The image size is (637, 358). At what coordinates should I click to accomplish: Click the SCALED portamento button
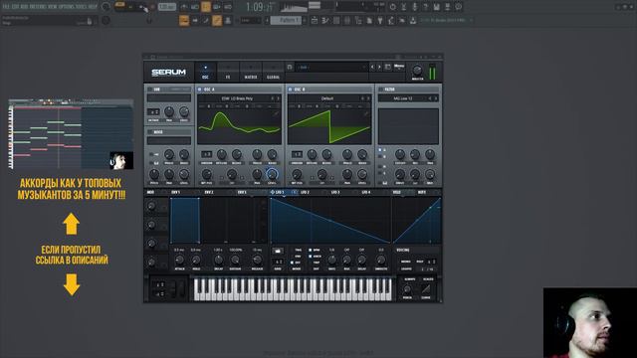coord(428,279)
